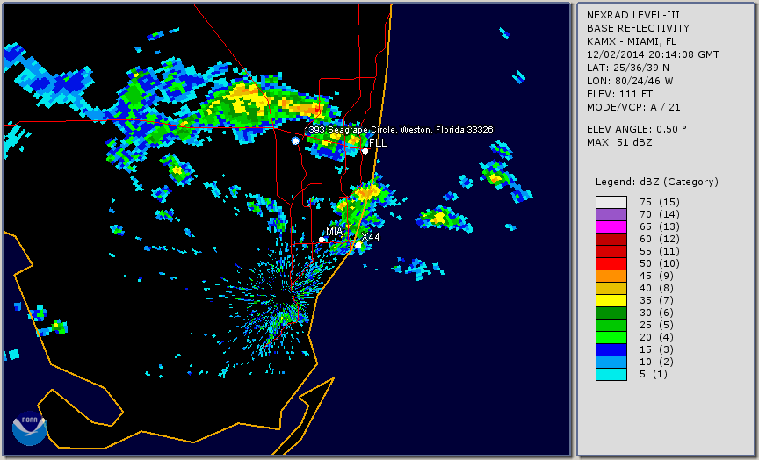The image size is (759, 460).
Task: Select the 25 dBZ green legend swatch
Action: point(611,325)
